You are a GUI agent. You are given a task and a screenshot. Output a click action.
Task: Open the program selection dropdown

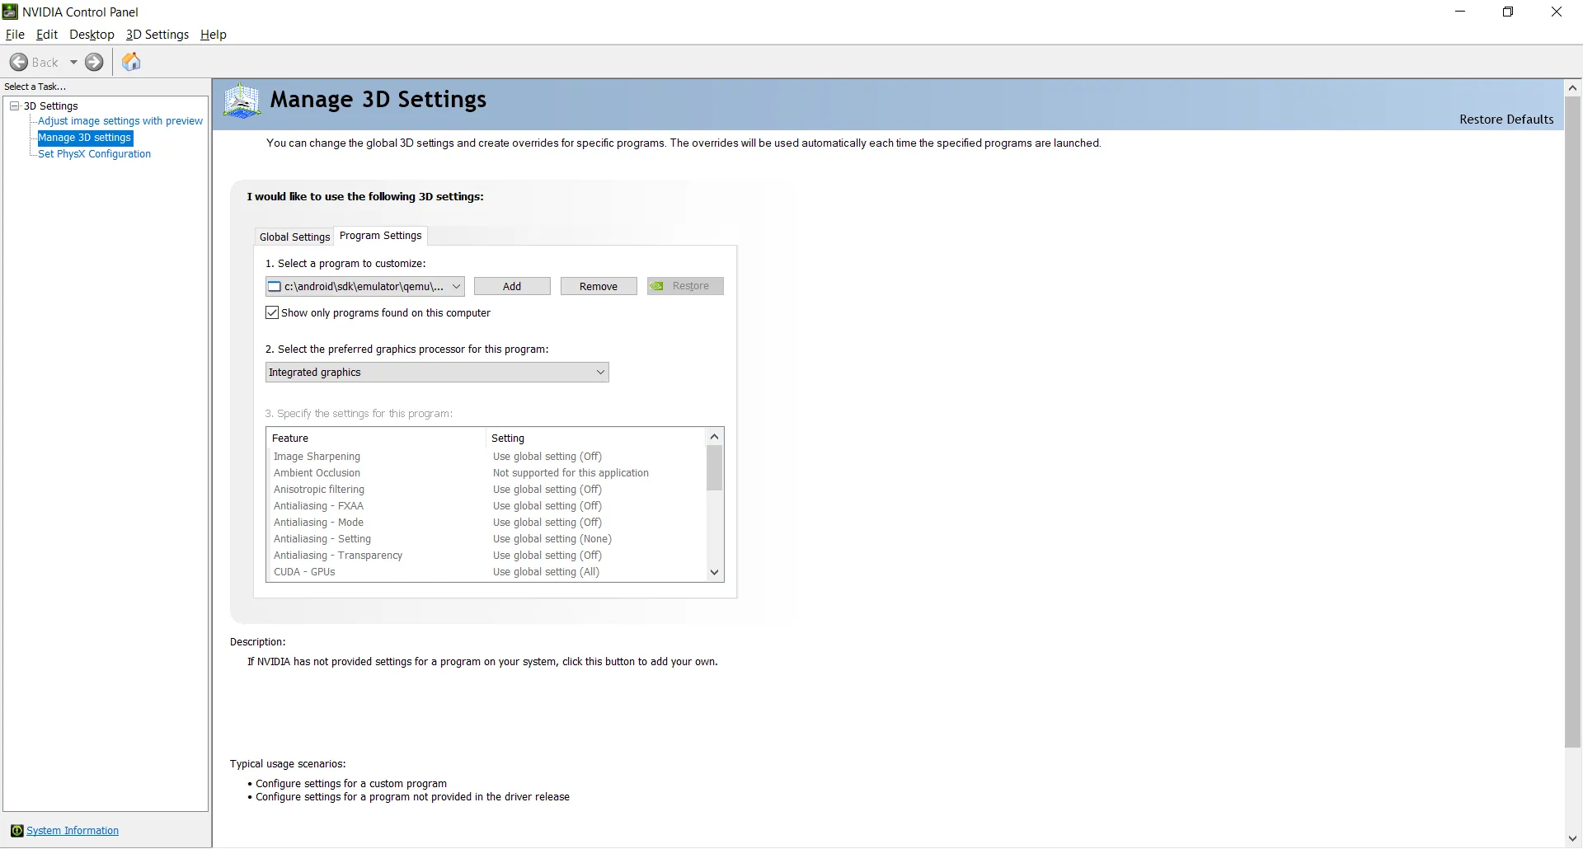[x=365, y=287]
